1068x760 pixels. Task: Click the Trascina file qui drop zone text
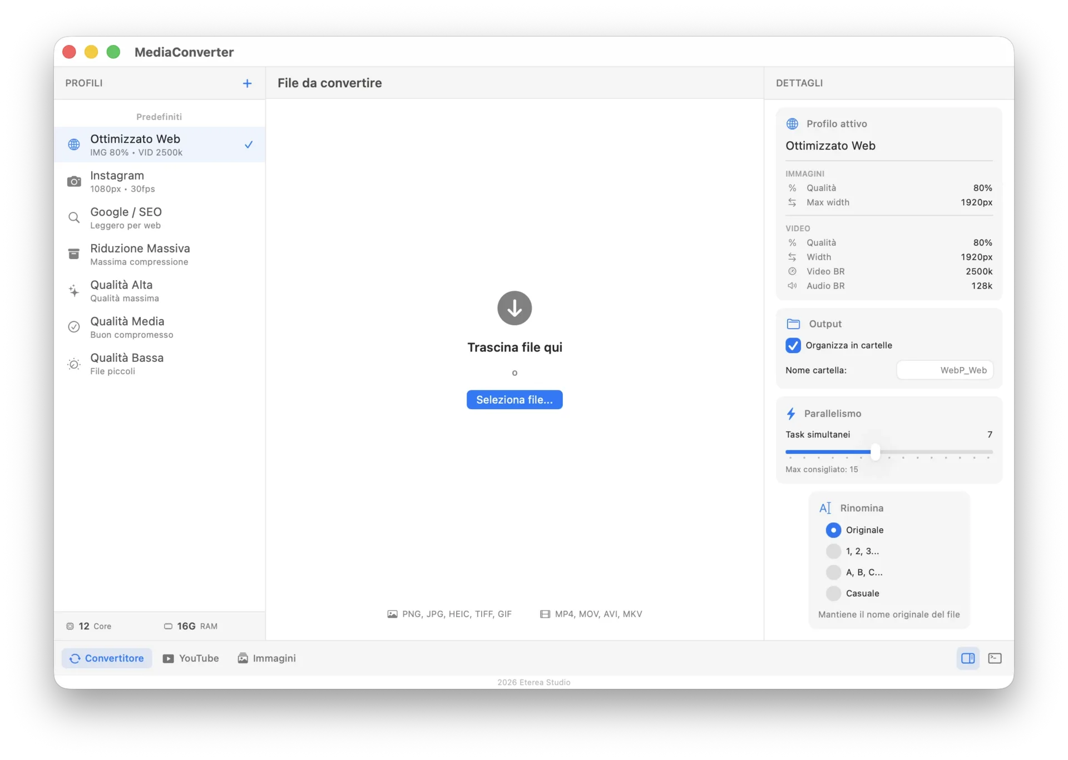515,347
